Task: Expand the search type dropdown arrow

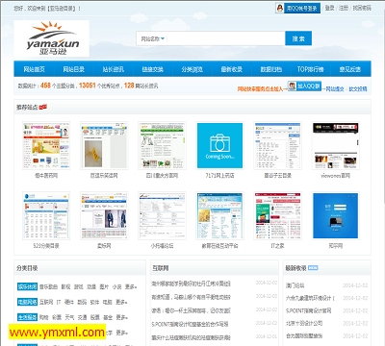Action: (x=163, y=38)
